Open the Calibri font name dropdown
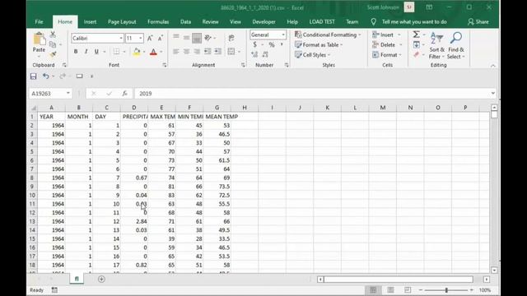The width and height of the screenshot is (527, 296). point(121,39)
